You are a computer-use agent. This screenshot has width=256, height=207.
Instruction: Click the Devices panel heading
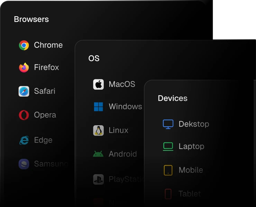click(173, 98)
